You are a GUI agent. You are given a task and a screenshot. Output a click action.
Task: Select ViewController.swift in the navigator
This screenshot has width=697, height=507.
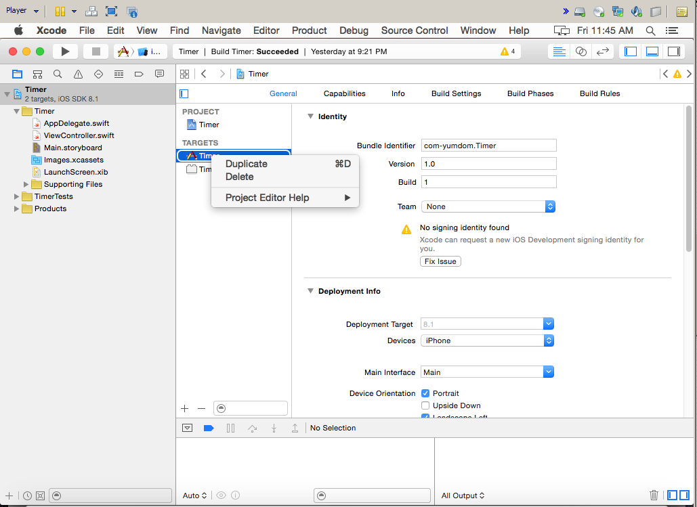[x=79, y=135]
